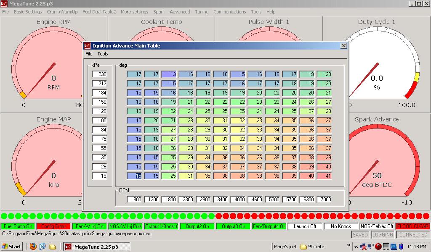431x252 pixels.
Task: Select the 41 degree advance cell
Action: point(324,176)
